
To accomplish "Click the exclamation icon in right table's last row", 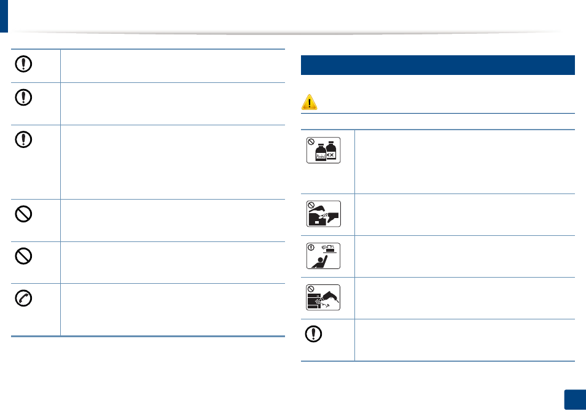I will (x=313, y=334).
